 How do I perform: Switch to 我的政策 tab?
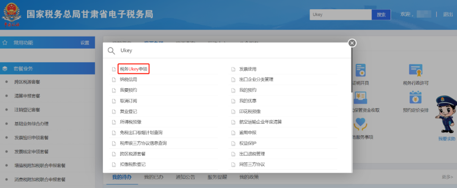pos(249,177)
